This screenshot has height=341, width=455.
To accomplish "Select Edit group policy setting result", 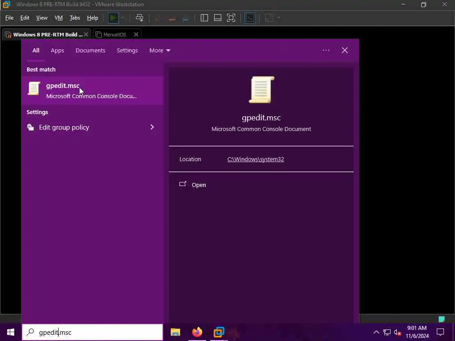I will click(x=92, y=127).
